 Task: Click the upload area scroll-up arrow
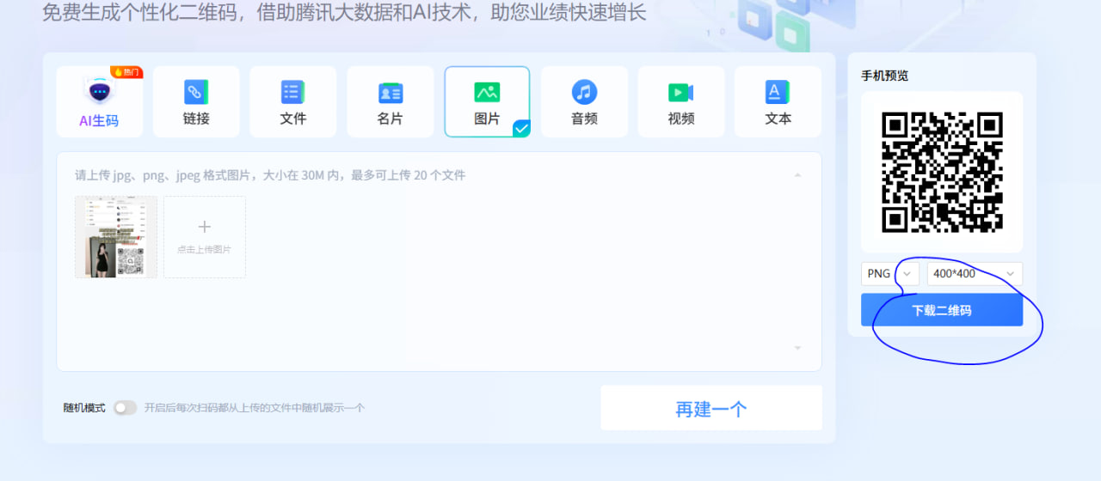tap(797, 175)
